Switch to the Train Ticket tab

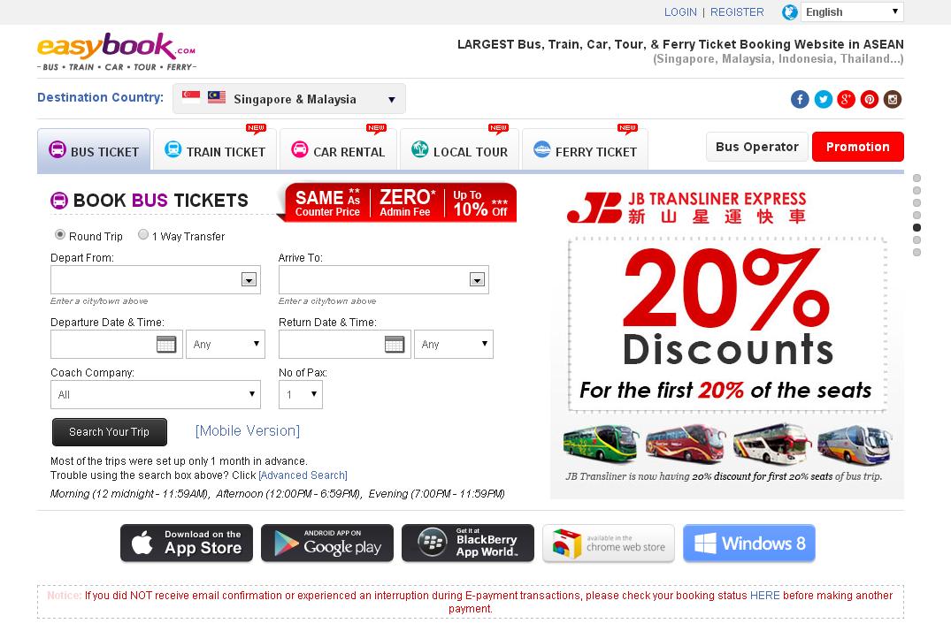[215, 149]
